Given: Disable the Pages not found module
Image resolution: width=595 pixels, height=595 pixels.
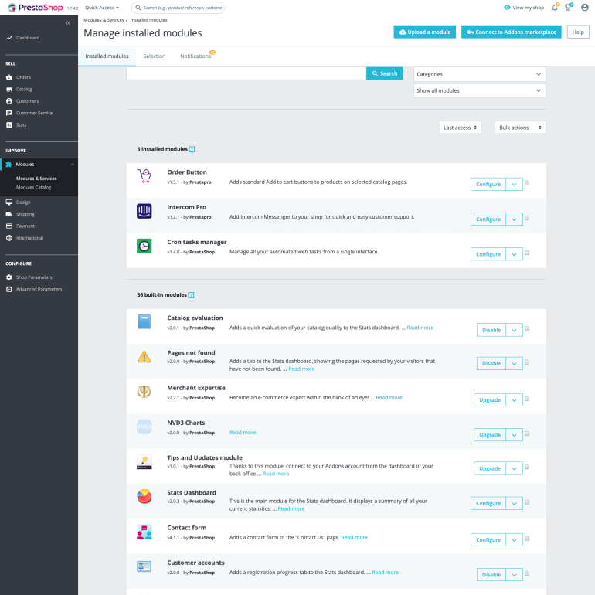Looking at the screenshot, I should coord(491,363).
